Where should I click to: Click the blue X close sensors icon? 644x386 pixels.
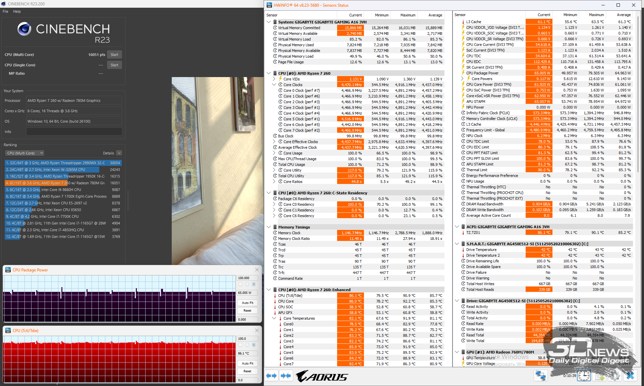(630, 376)
